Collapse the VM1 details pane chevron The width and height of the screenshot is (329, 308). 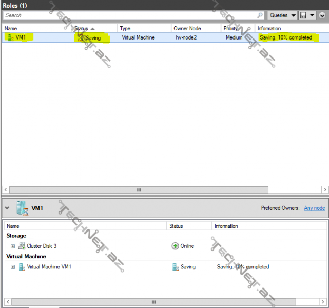coord(7,208)
